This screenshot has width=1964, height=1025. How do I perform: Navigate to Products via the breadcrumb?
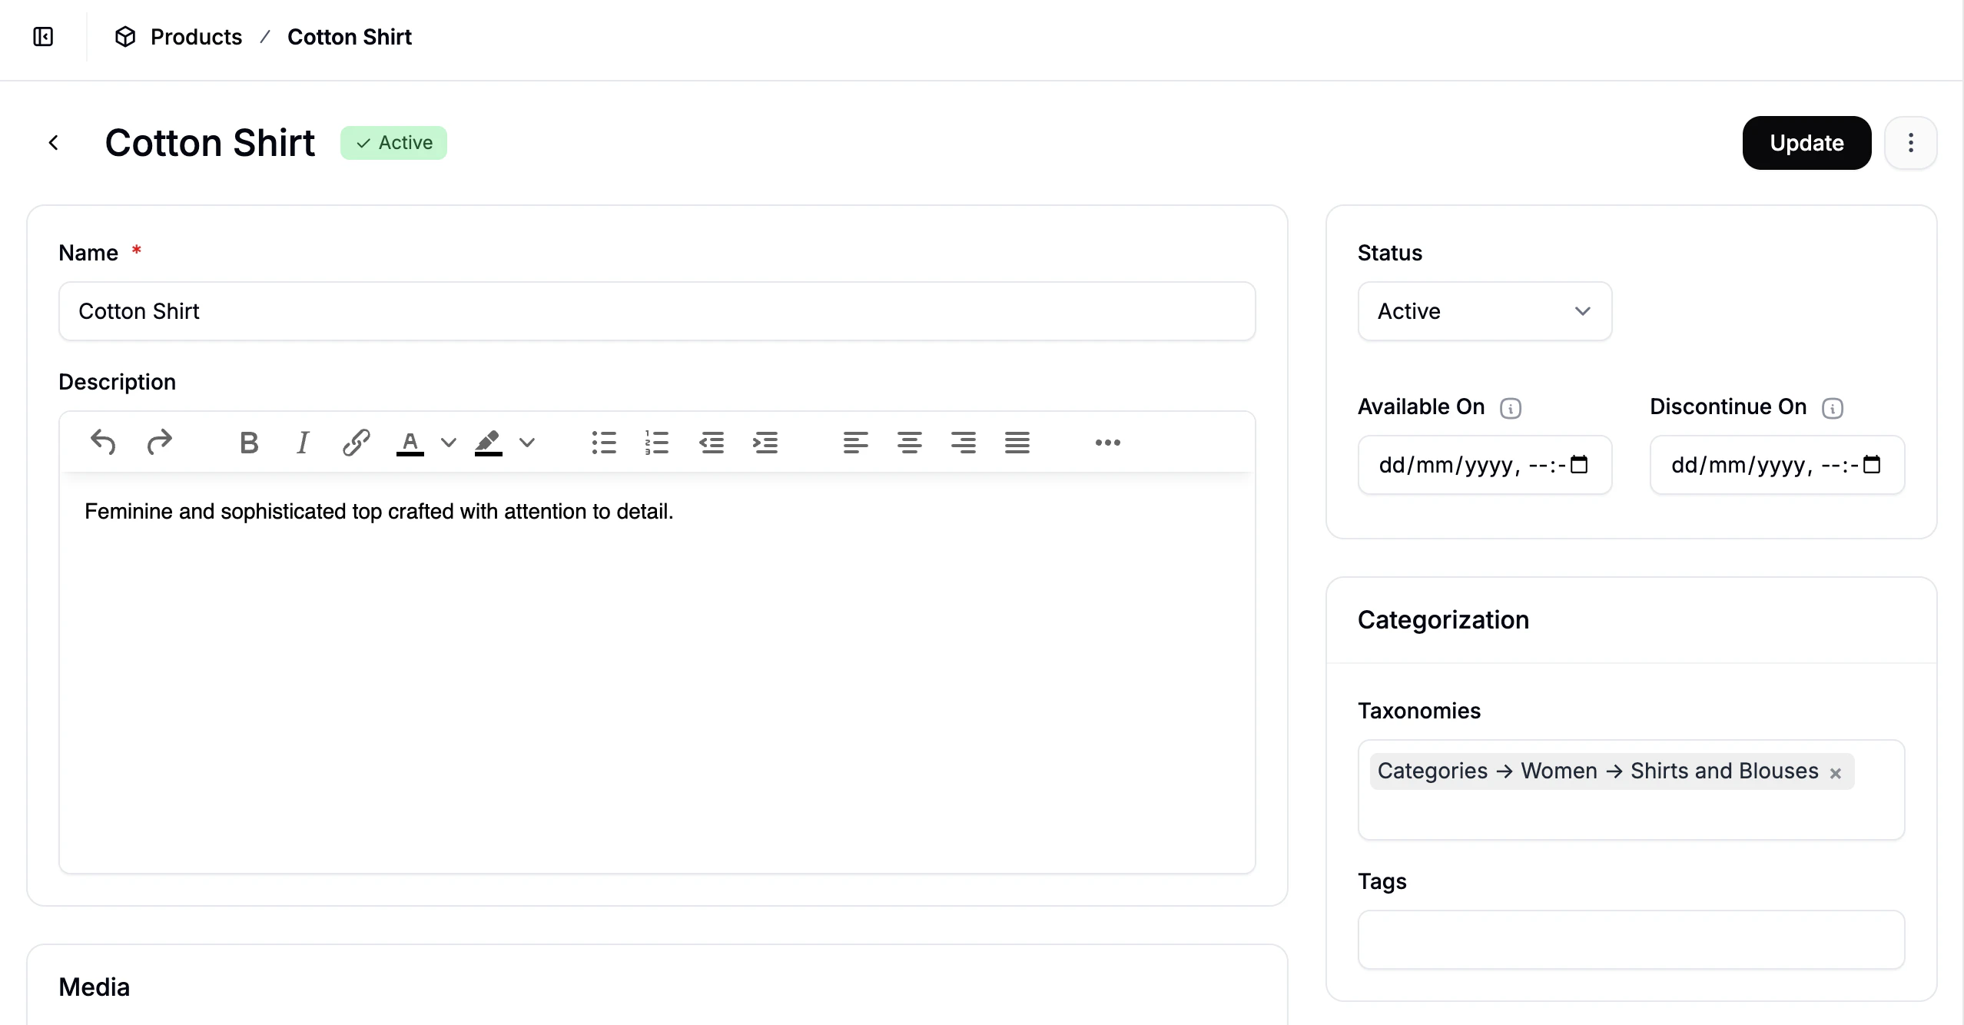(197, 36)
